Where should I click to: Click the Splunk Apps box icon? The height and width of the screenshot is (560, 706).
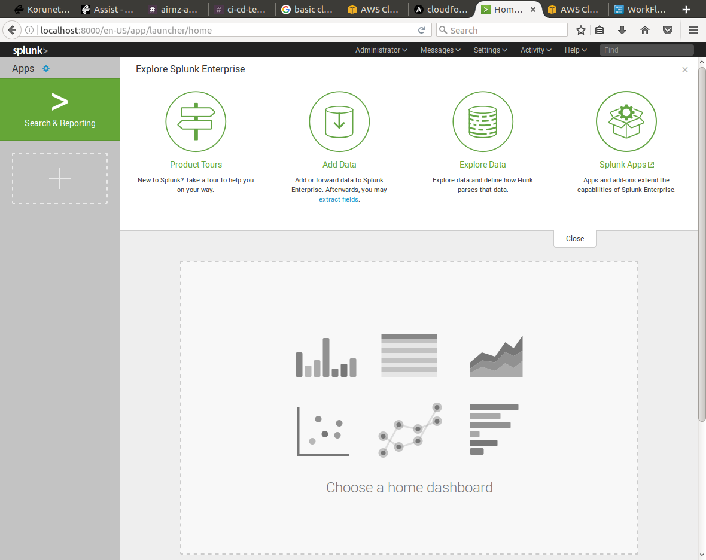coord(626,121)
